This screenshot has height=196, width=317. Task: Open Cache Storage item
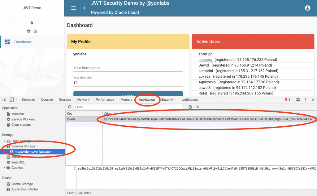tap(22, 184)
